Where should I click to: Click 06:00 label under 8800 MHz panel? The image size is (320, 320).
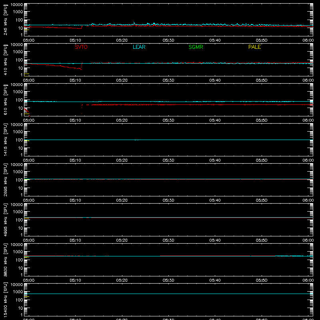pyautogui.click(x=308, y=280)
